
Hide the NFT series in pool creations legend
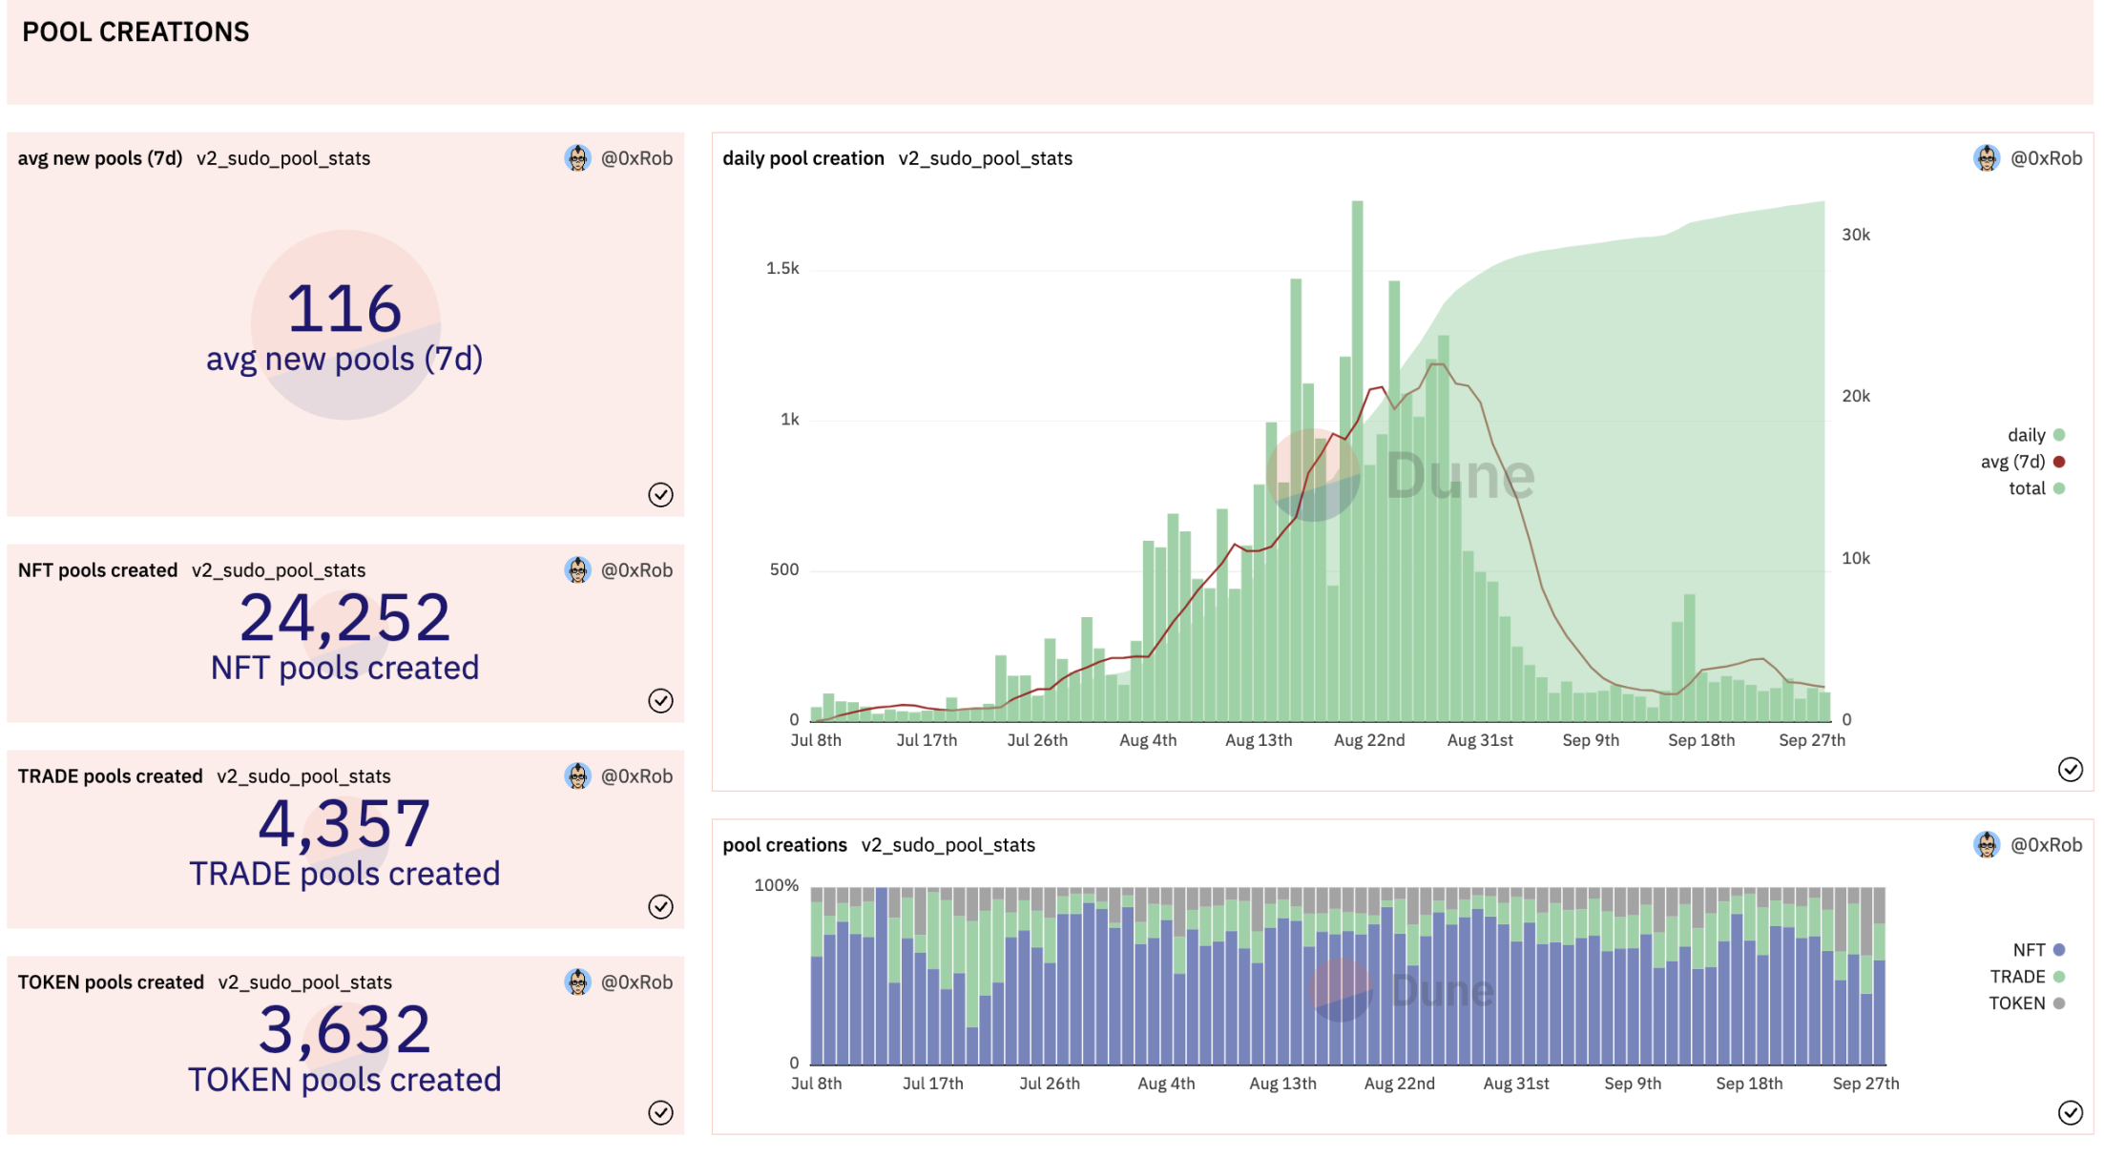2029,950
